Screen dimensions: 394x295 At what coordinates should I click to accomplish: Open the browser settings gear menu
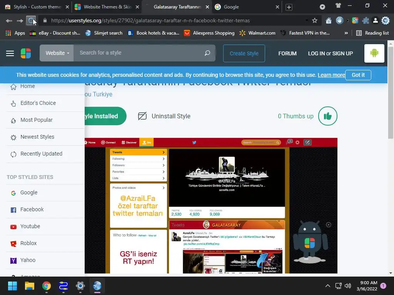tap(385, 21)
